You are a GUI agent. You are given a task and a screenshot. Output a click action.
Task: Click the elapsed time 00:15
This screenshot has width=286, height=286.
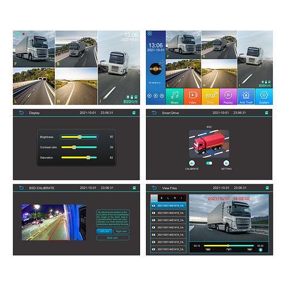197,246
